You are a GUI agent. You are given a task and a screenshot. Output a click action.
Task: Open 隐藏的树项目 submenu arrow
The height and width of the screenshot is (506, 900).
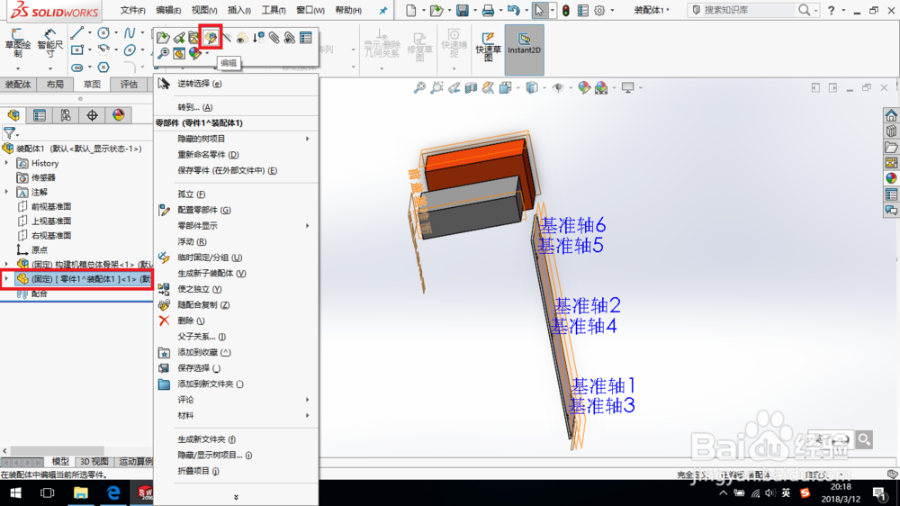(308, 139)
